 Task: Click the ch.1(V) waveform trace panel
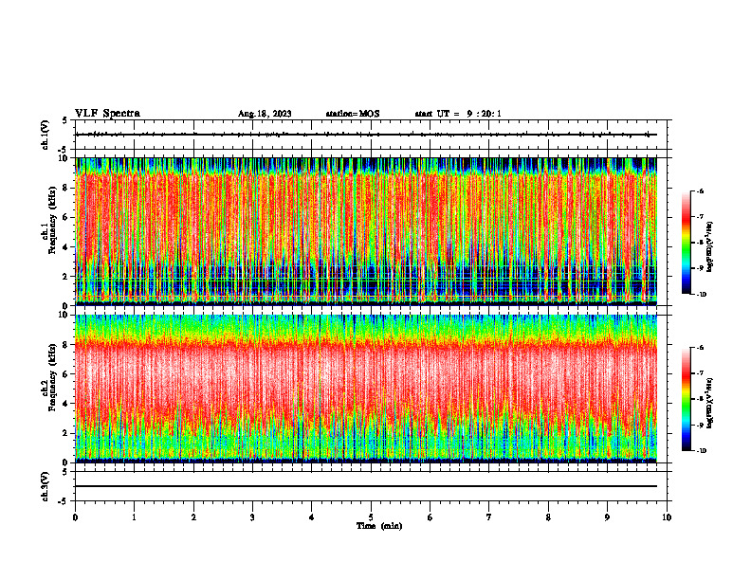click(371, 135)
